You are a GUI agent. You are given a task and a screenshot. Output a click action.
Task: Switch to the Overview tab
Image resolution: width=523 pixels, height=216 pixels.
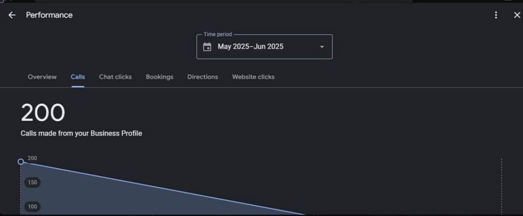tap(42, 77)
